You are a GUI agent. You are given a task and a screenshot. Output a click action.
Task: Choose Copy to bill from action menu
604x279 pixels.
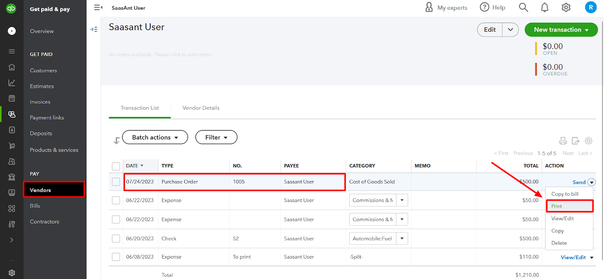[565, 194]
